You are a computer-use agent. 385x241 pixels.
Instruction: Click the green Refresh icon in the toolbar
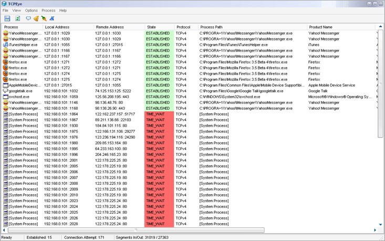(x=17, y=18)
